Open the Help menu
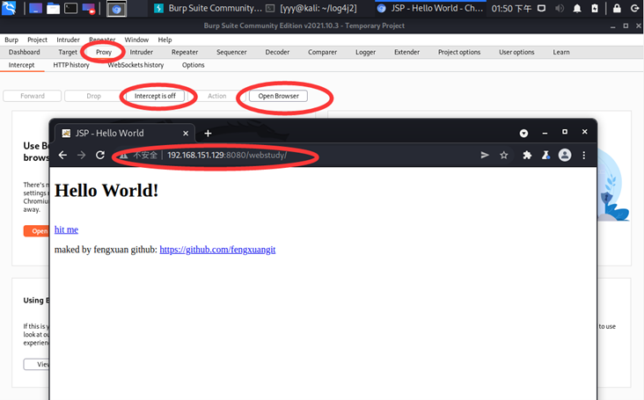 165,40
